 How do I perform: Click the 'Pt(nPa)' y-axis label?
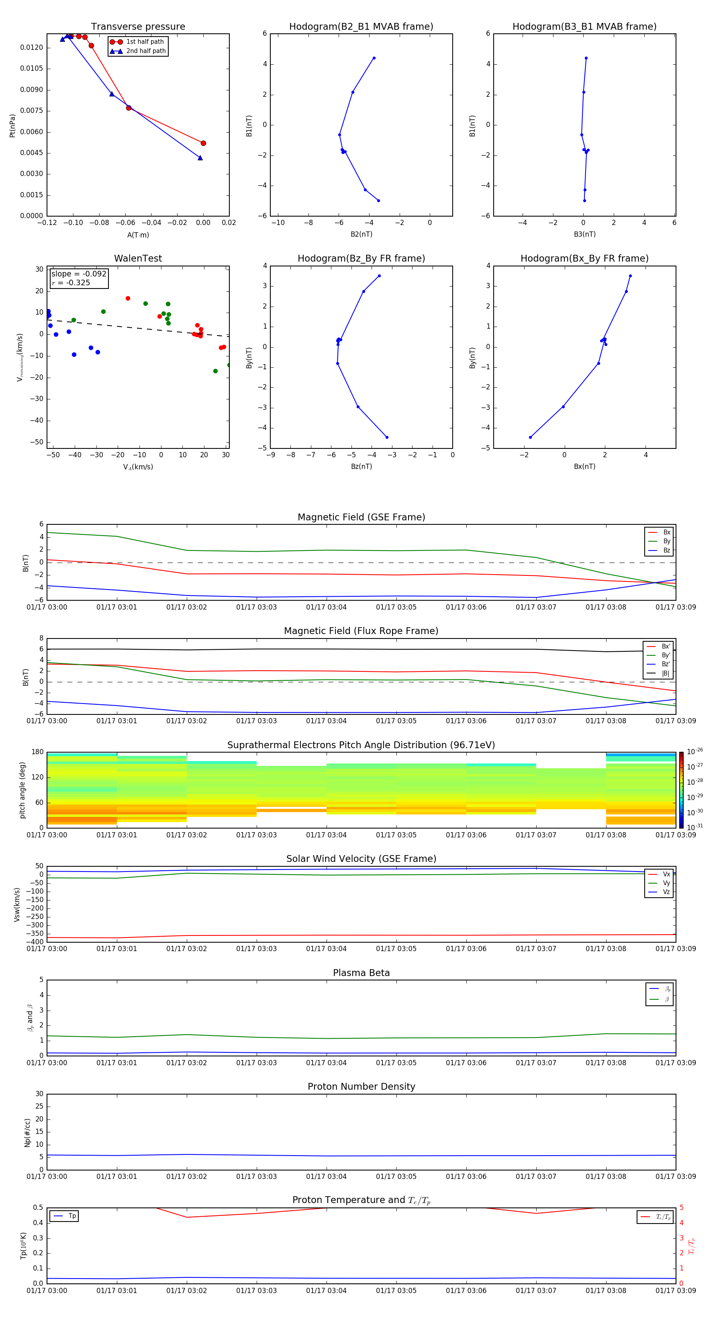(12, 126)
